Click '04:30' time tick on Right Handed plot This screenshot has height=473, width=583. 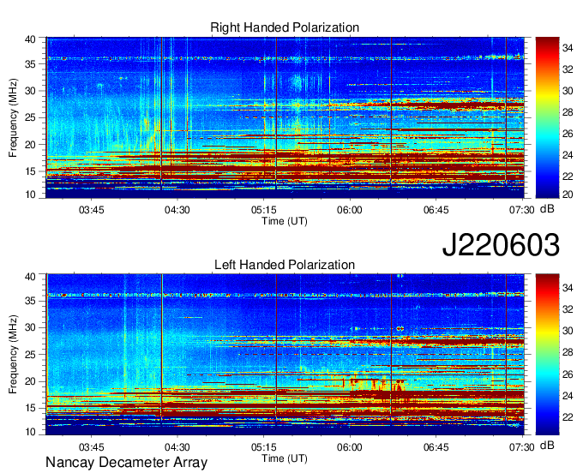point(177,210)
